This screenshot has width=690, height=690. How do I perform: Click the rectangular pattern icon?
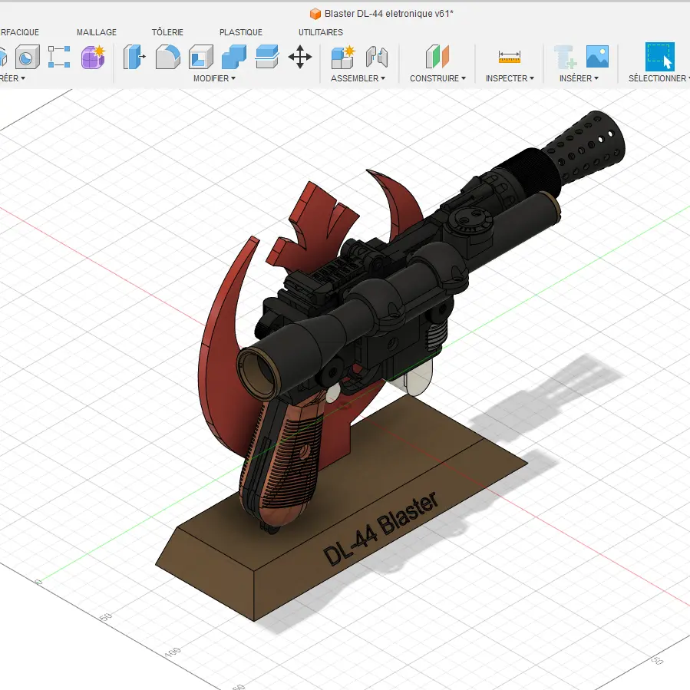tap(59, 57)
